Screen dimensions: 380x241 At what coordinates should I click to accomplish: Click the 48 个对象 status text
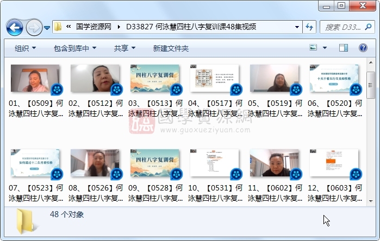pyautogui.click(x=67, y=214)
